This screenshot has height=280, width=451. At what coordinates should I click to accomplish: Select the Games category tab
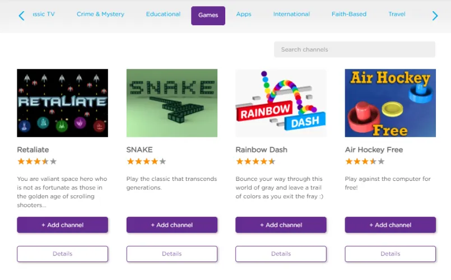coord(208,16)
